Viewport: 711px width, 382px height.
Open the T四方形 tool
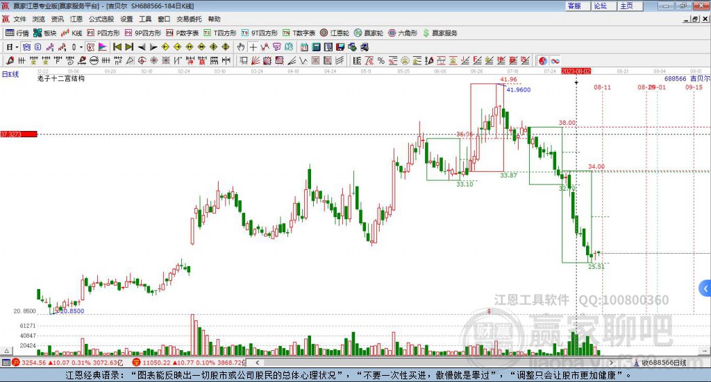pos(220,33)
